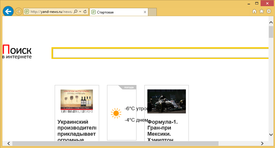Open the Формула-1 Гран-при Мексики headline
The height and width of the screenshot is (148, 275).
pyautogui.click(x=162, y=130)
